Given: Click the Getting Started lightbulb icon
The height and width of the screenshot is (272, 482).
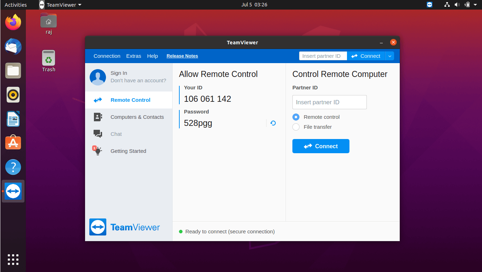Looking at the screenshot, I should coord(97,151).
